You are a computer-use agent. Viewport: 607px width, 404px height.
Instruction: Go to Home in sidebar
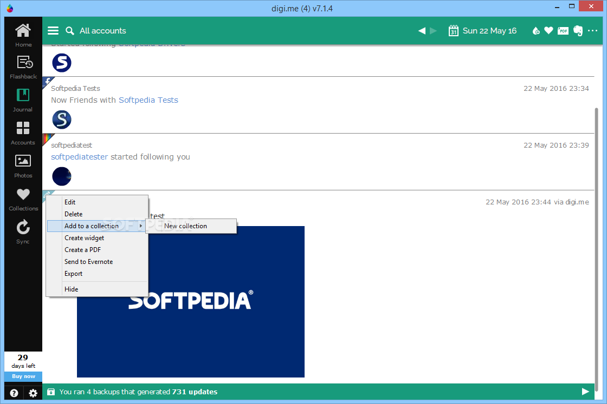click(23, 36)
